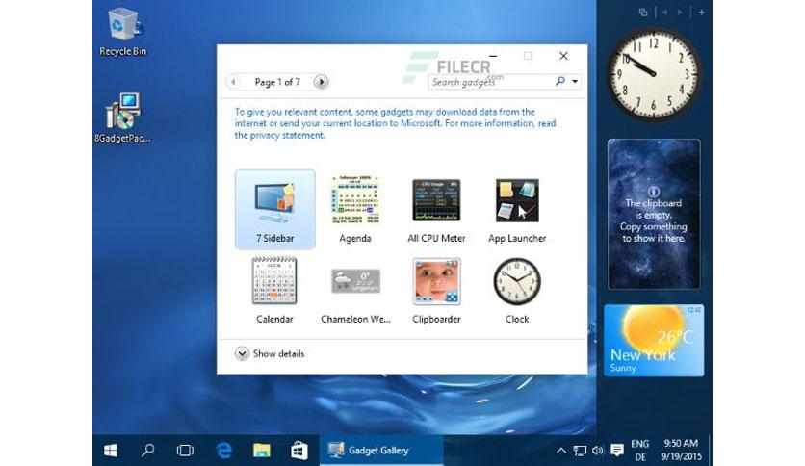Screen dimensions: 805x466
Task: Open File Explorer from taskbar
Action: point(261,451)
